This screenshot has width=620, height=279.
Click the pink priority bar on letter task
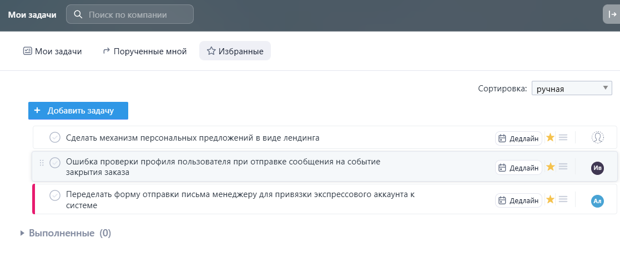click(34, 199)
